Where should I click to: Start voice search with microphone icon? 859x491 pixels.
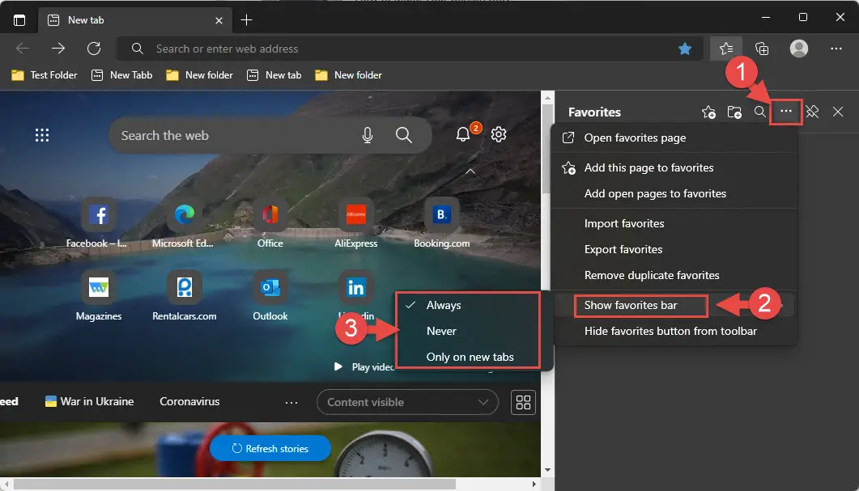pos(368,135)
